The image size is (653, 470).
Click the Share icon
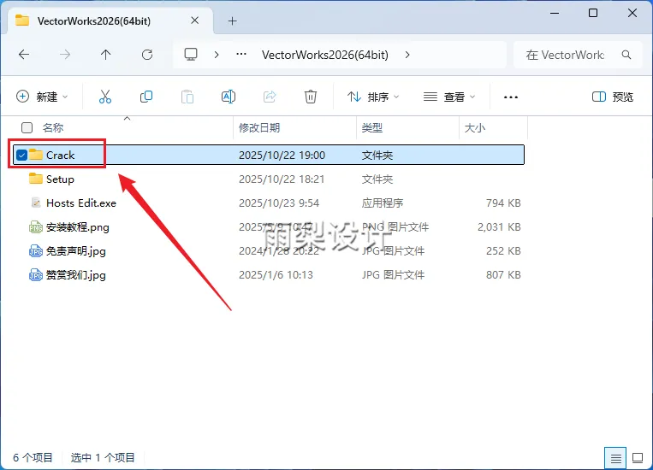point(270,97)
